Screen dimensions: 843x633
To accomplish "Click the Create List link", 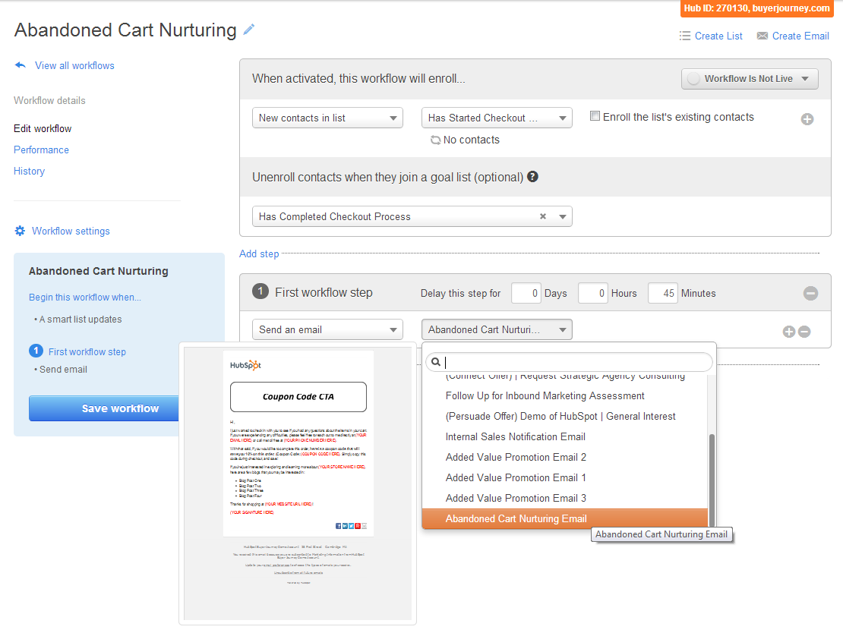I will (x=718, y=36).
